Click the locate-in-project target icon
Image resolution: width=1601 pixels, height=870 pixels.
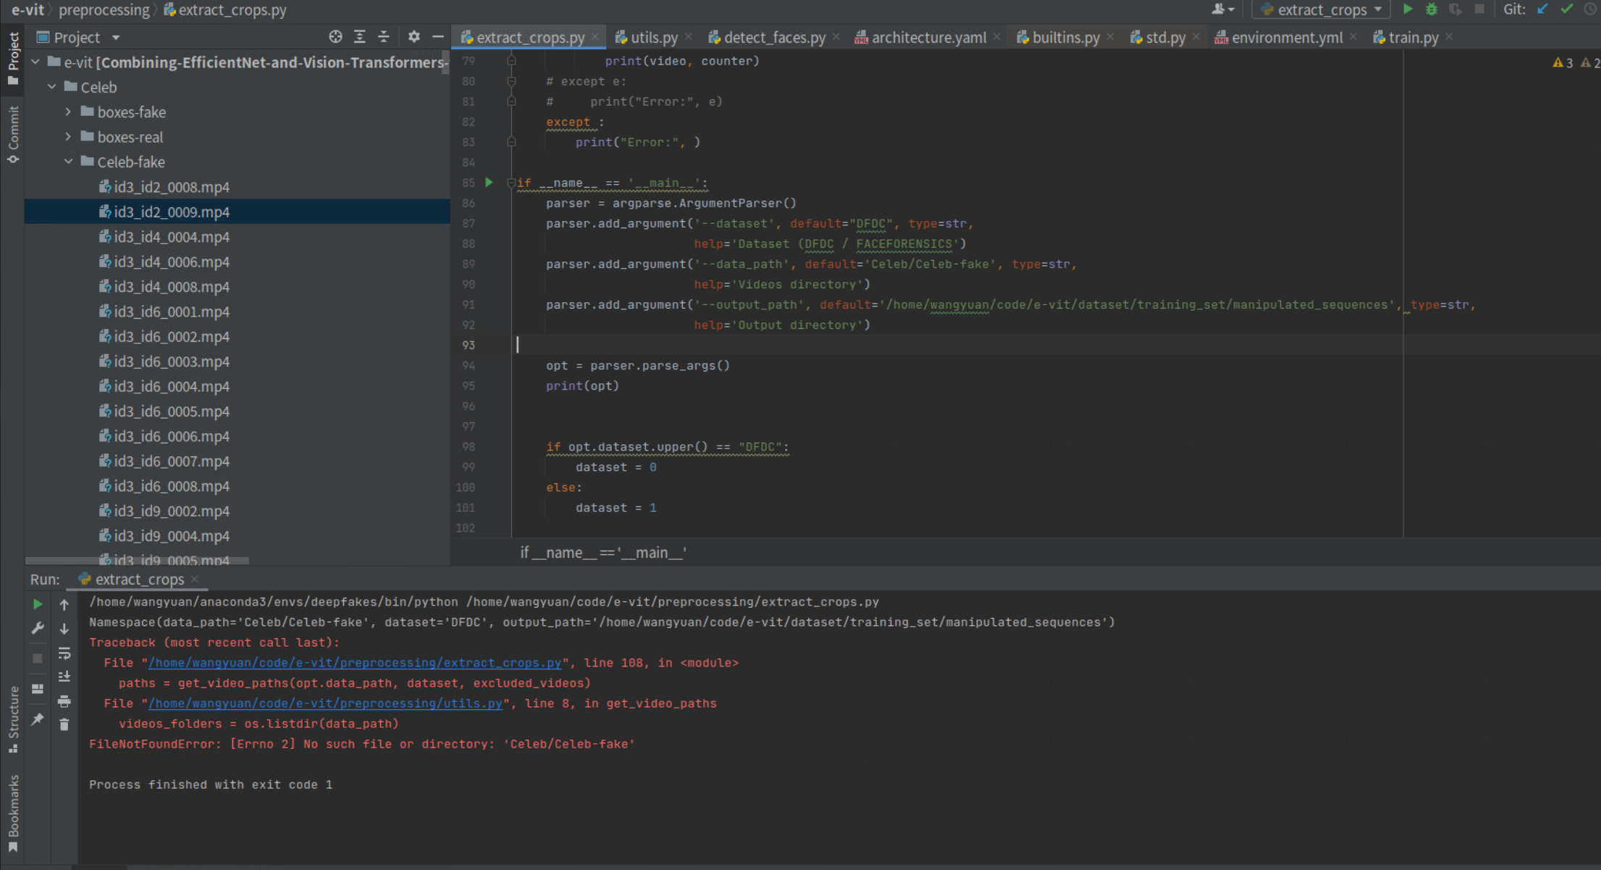coord(335,37)
